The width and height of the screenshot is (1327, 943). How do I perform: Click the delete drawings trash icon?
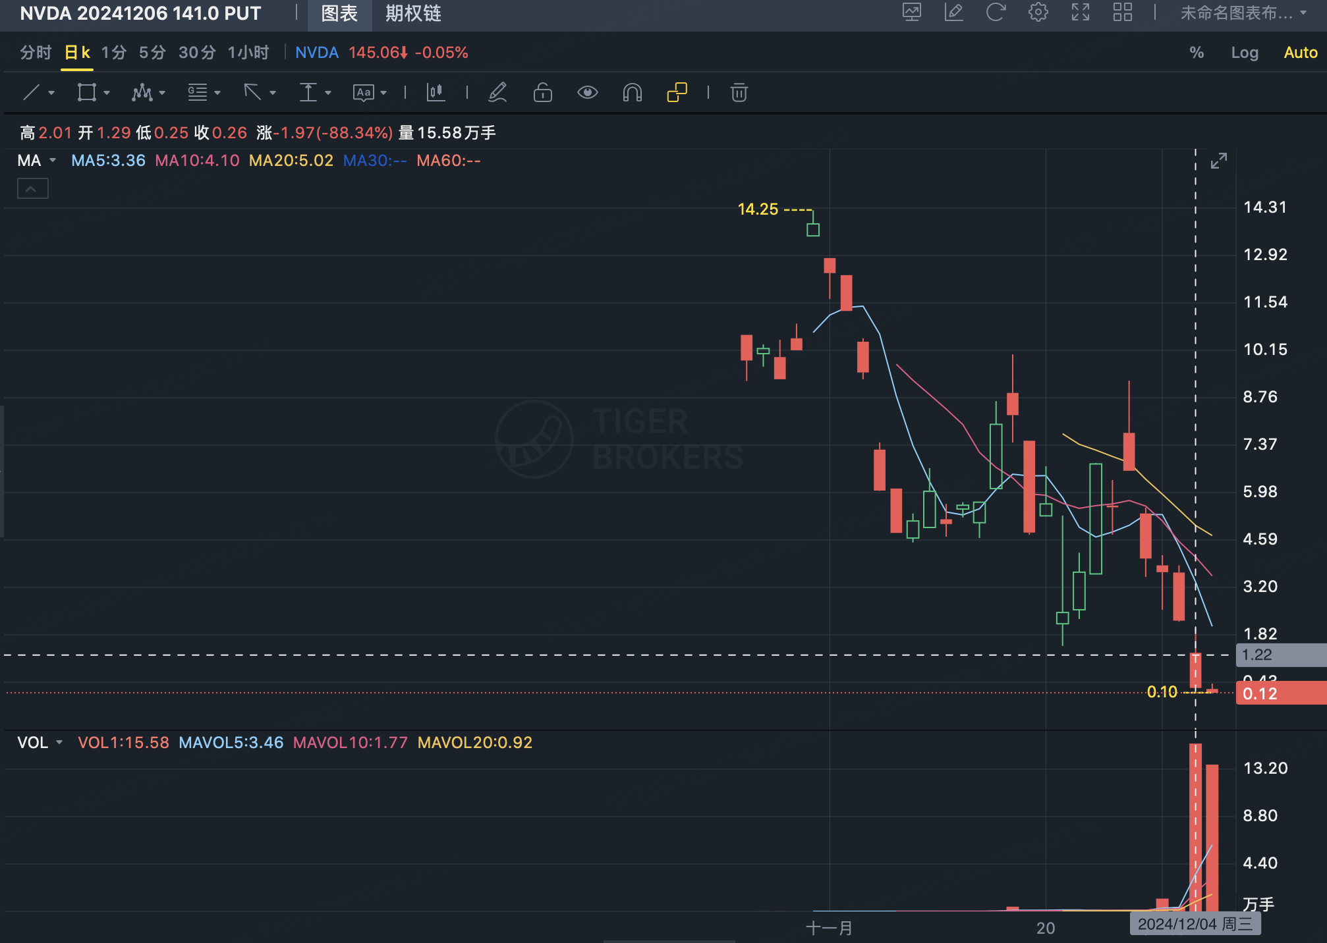[x=739, y=93]
